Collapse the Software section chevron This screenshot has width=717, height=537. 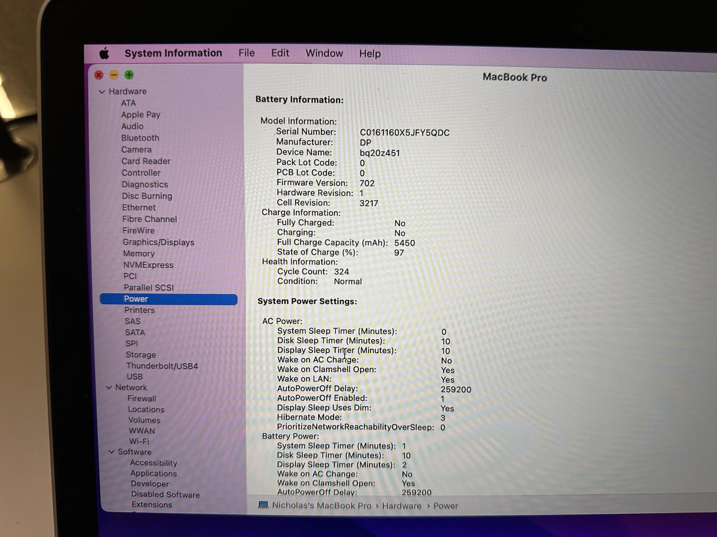click(x=111, y=451)
